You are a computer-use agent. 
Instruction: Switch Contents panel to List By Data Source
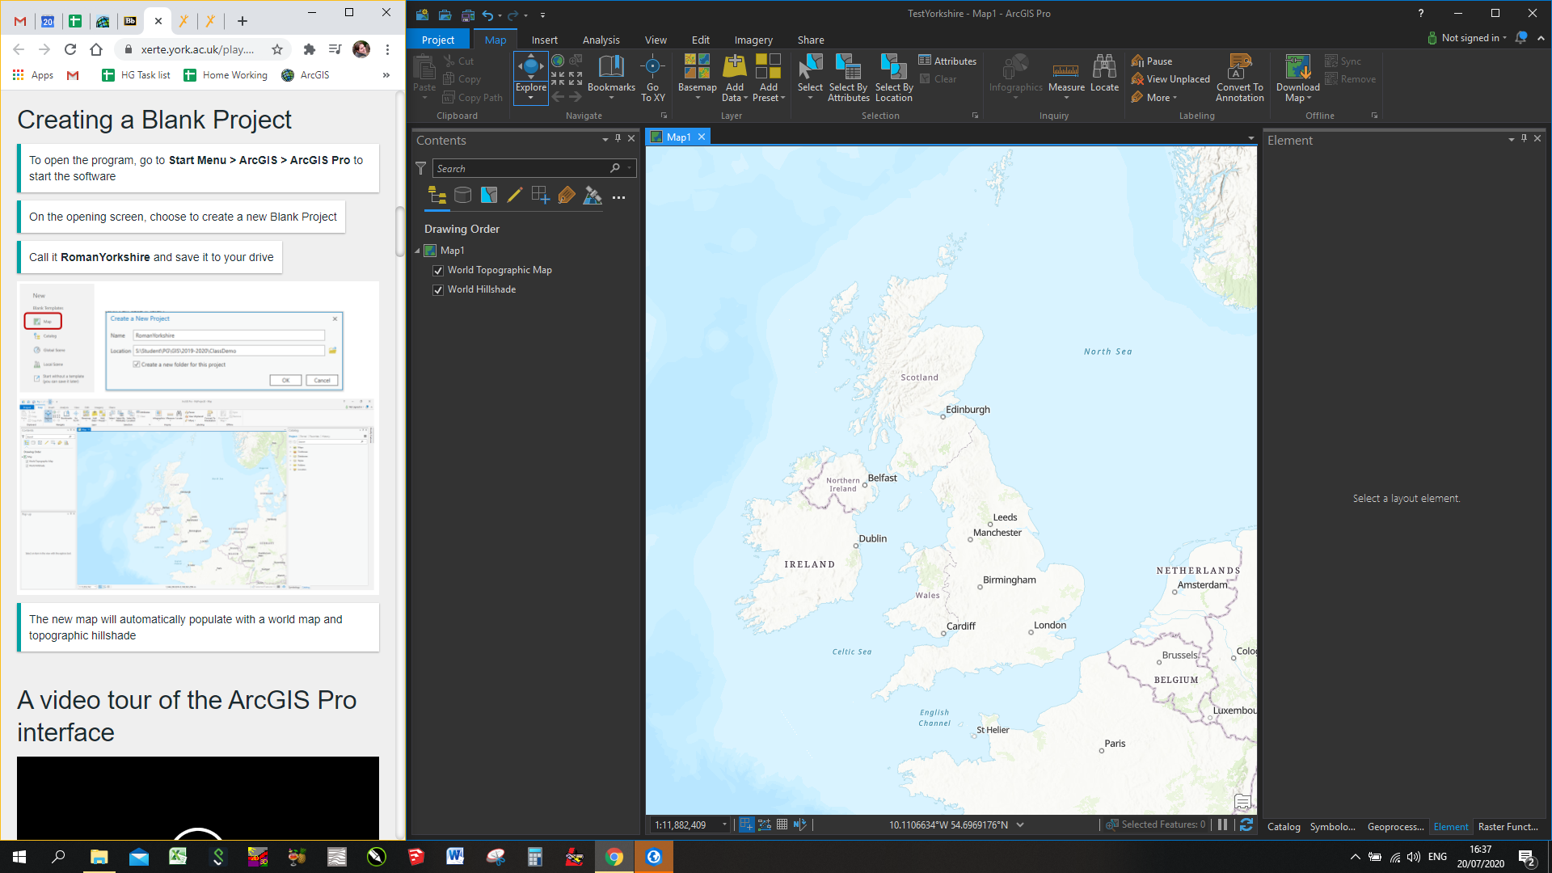point(462,195)
